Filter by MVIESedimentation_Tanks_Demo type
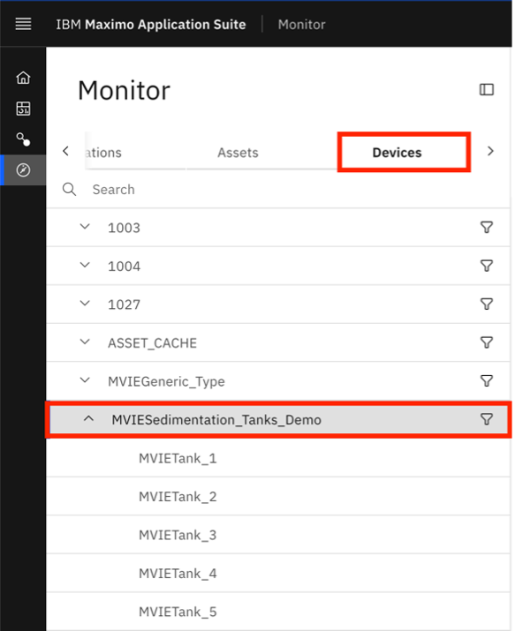Viewport: 515px width, 631px height. point(487,419)
